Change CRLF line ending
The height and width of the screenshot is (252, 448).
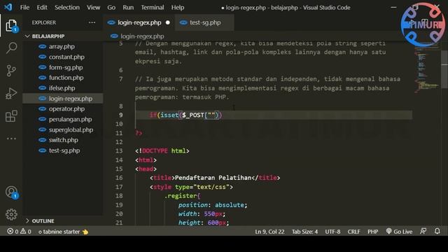pos(353,232)
